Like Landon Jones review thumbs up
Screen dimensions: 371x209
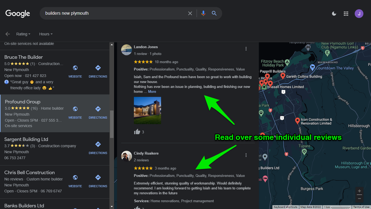coord(137,132)
